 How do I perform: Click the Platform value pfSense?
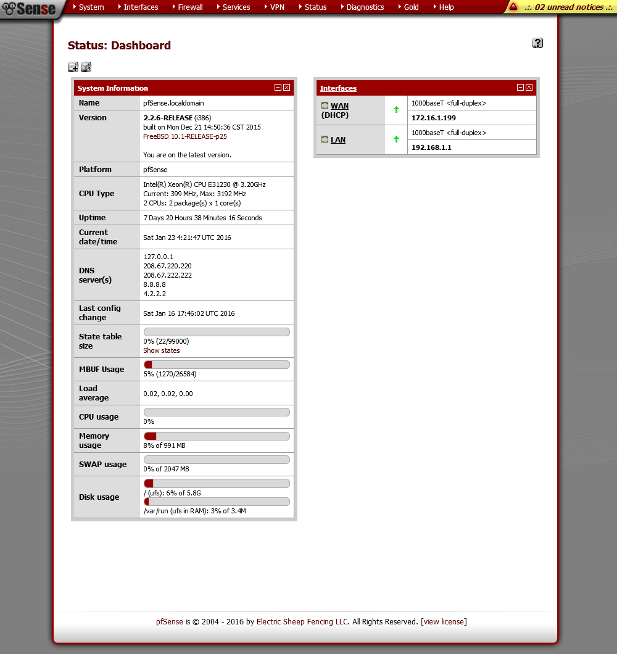tap(155, 170)
